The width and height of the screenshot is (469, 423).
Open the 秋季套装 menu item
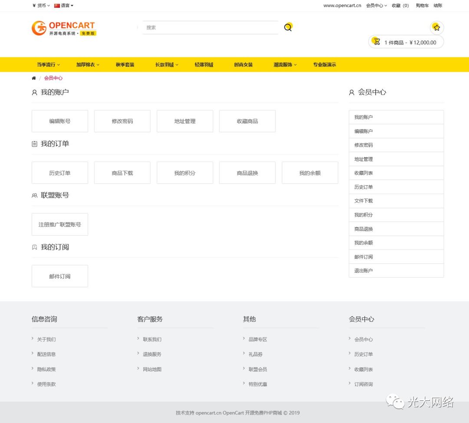tap(125, 65)
